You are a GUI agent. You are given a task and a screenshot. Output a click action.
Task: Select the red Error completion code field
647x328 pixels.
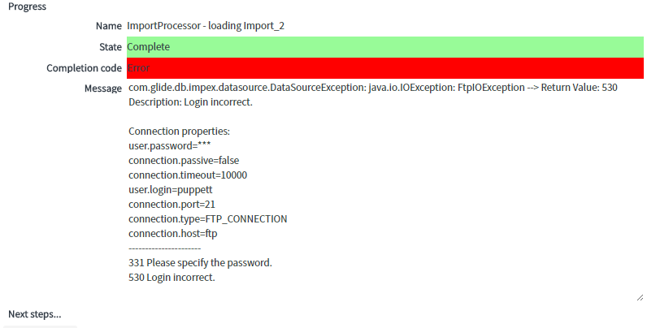tap(385, 68)
